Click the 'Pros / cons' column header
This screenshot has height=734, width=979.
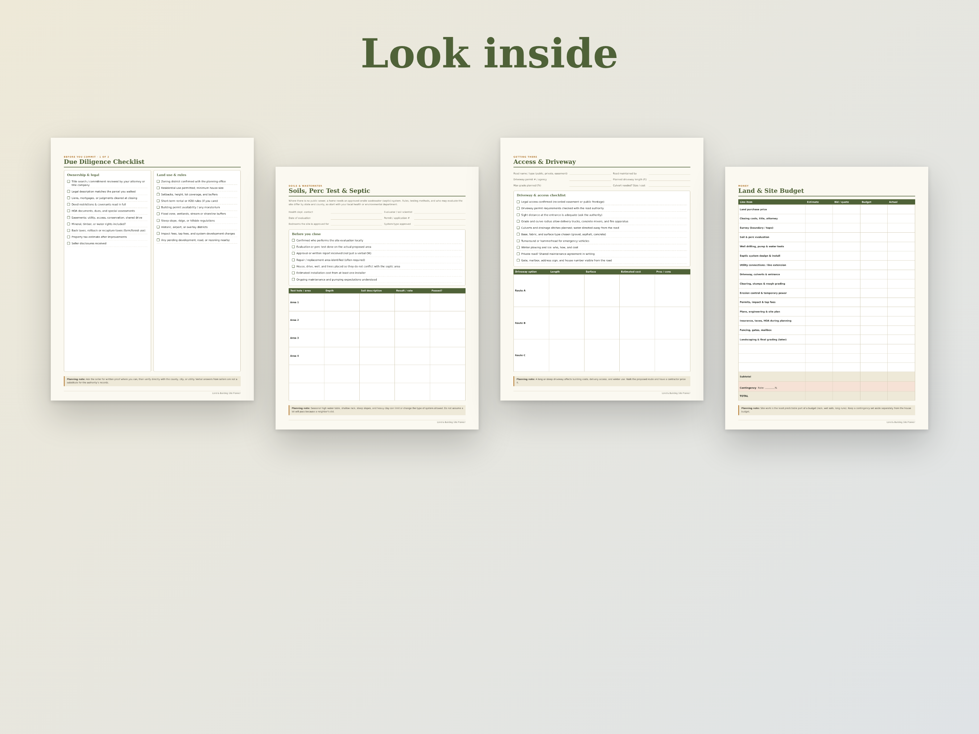pyautogui.click(x=664, y=271)
